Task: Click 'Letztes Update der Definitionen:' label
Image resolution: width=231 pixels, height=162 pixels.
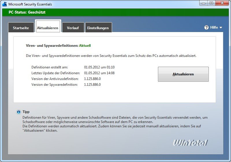Action: tap(56, 73)
